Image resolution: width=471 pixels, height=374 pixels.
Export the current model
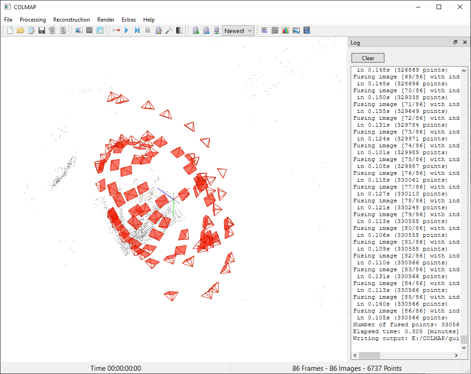point(62,30)
